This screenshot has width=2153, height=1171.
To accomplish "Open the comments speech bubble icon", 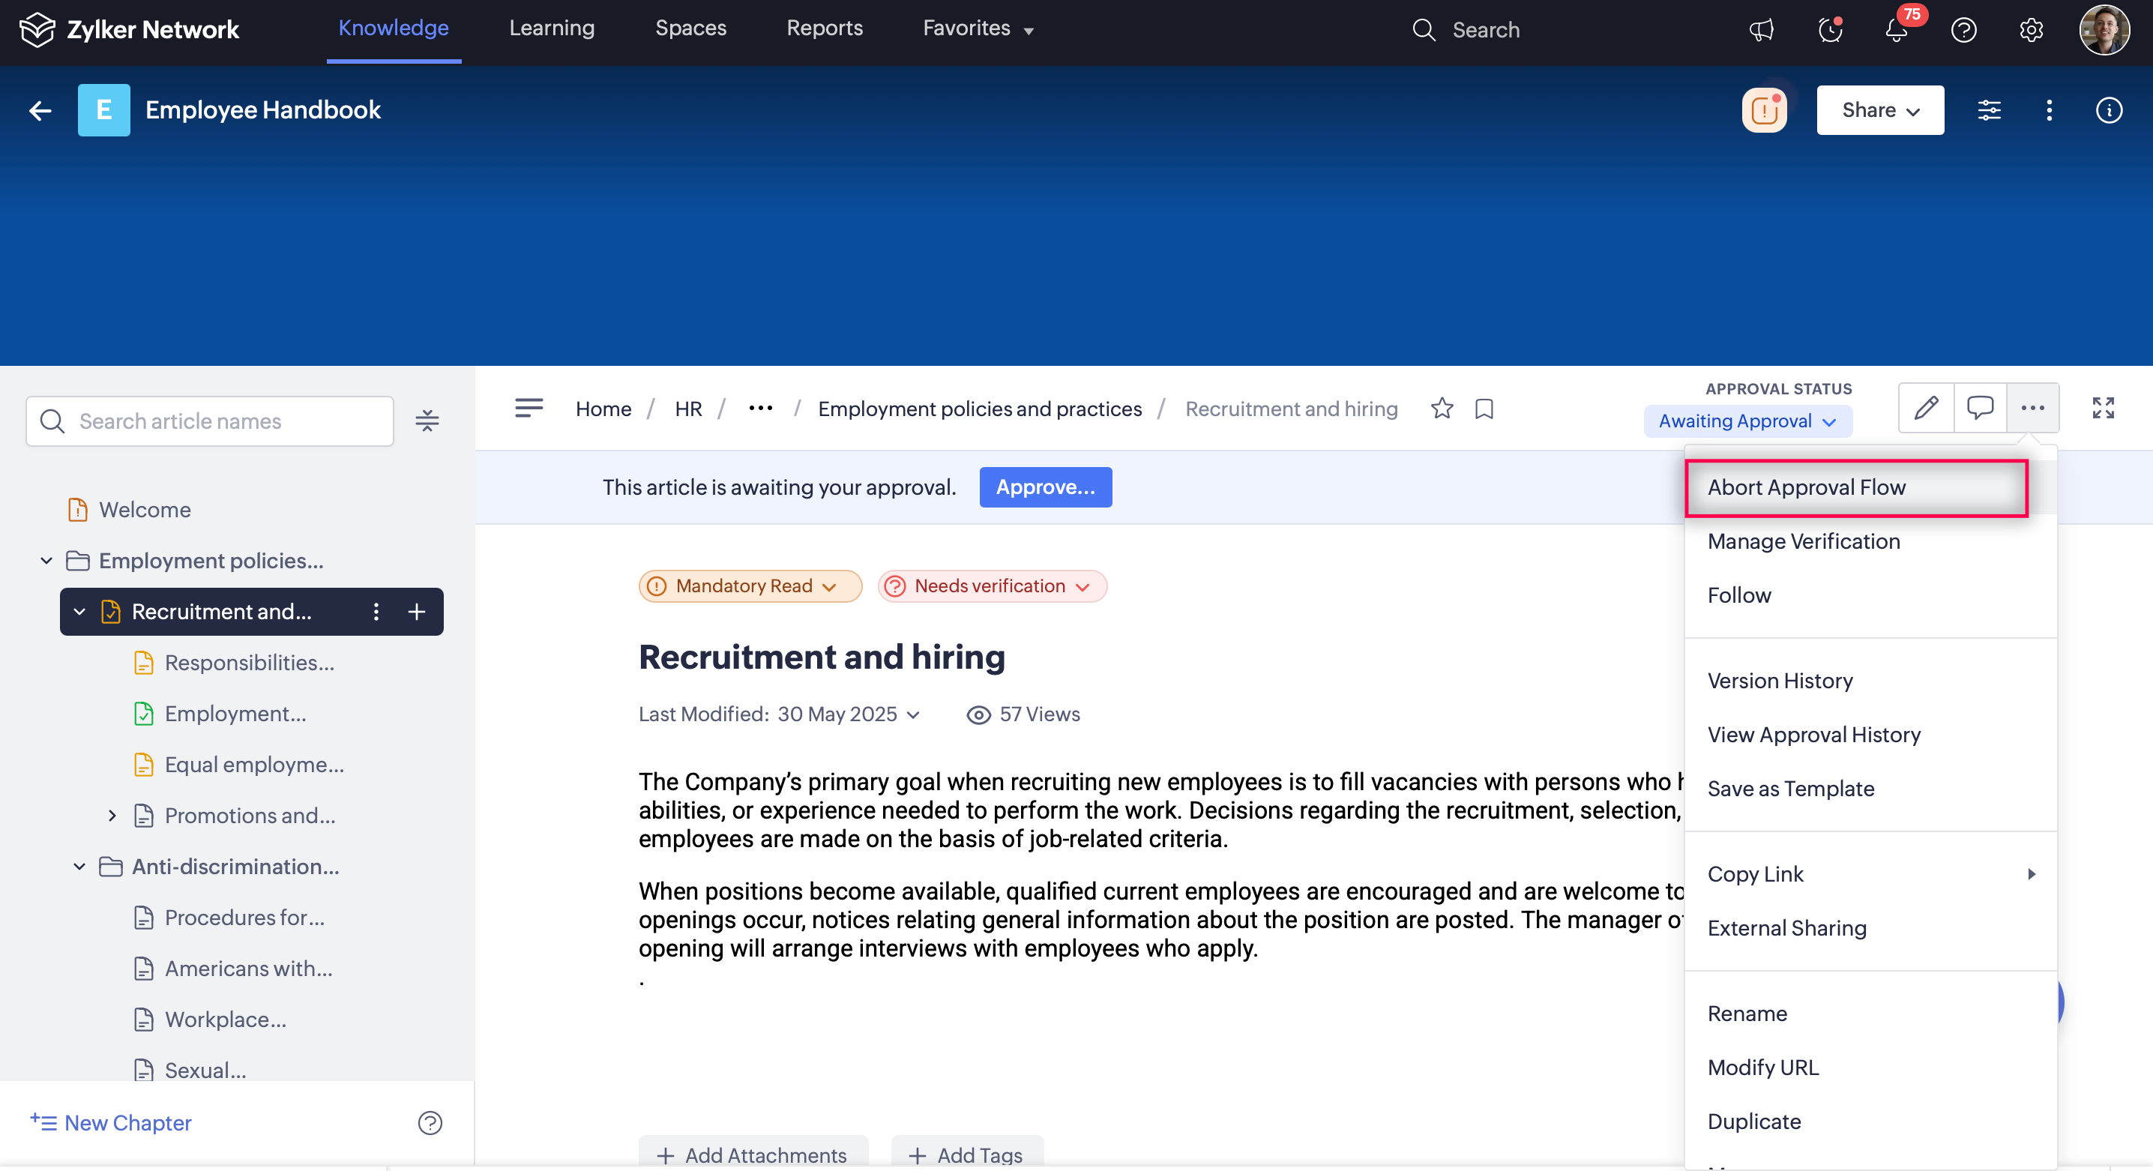I will point(1979,408).
